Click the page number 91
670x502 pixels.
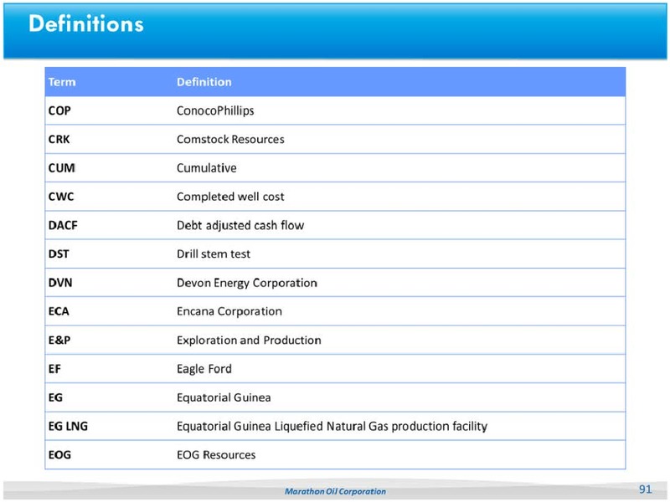click(645, 489)
